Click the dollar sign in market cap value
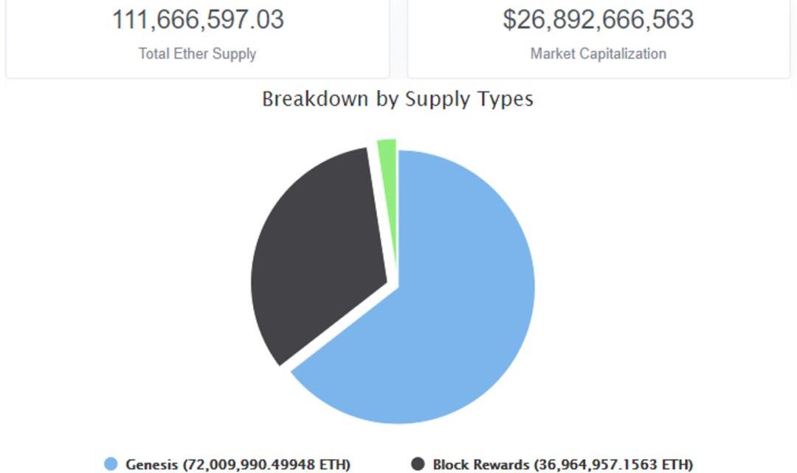 [x=510, y=20]
